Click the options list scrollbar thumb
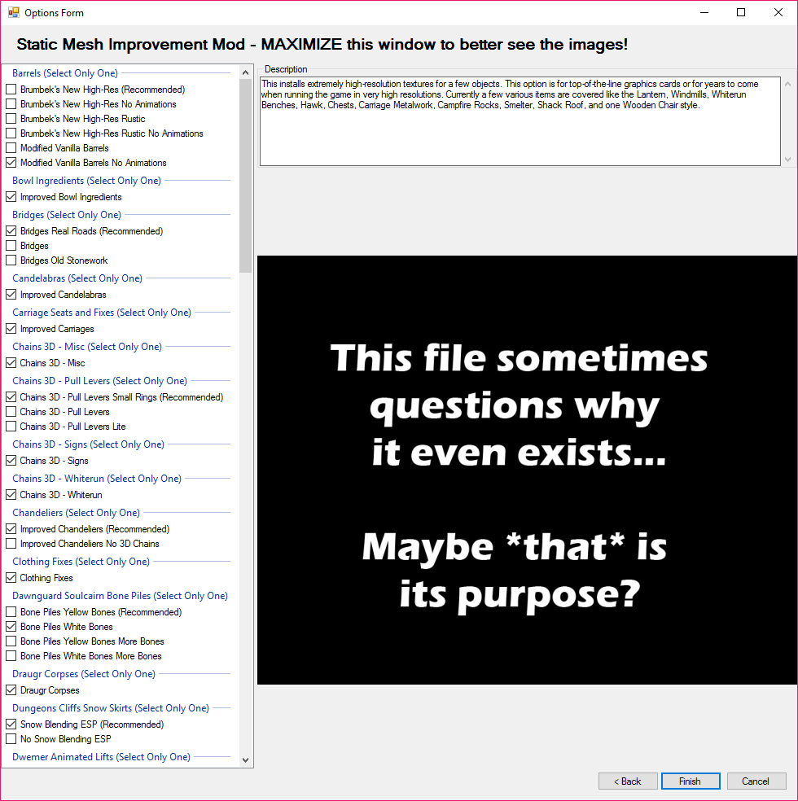The image size is (798, 801). click(x=246, y=176)
